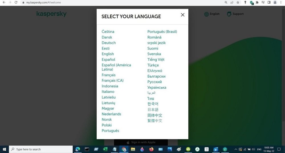The height and width of the screenshot is (153, 285).
Task: Choose Magyar language
Action: [x=108, y=108]
